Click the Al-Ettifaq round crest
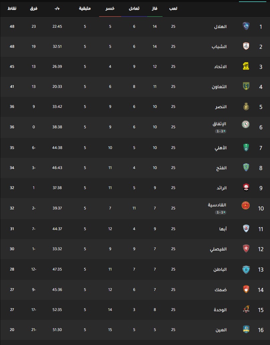 coord(246,124)
